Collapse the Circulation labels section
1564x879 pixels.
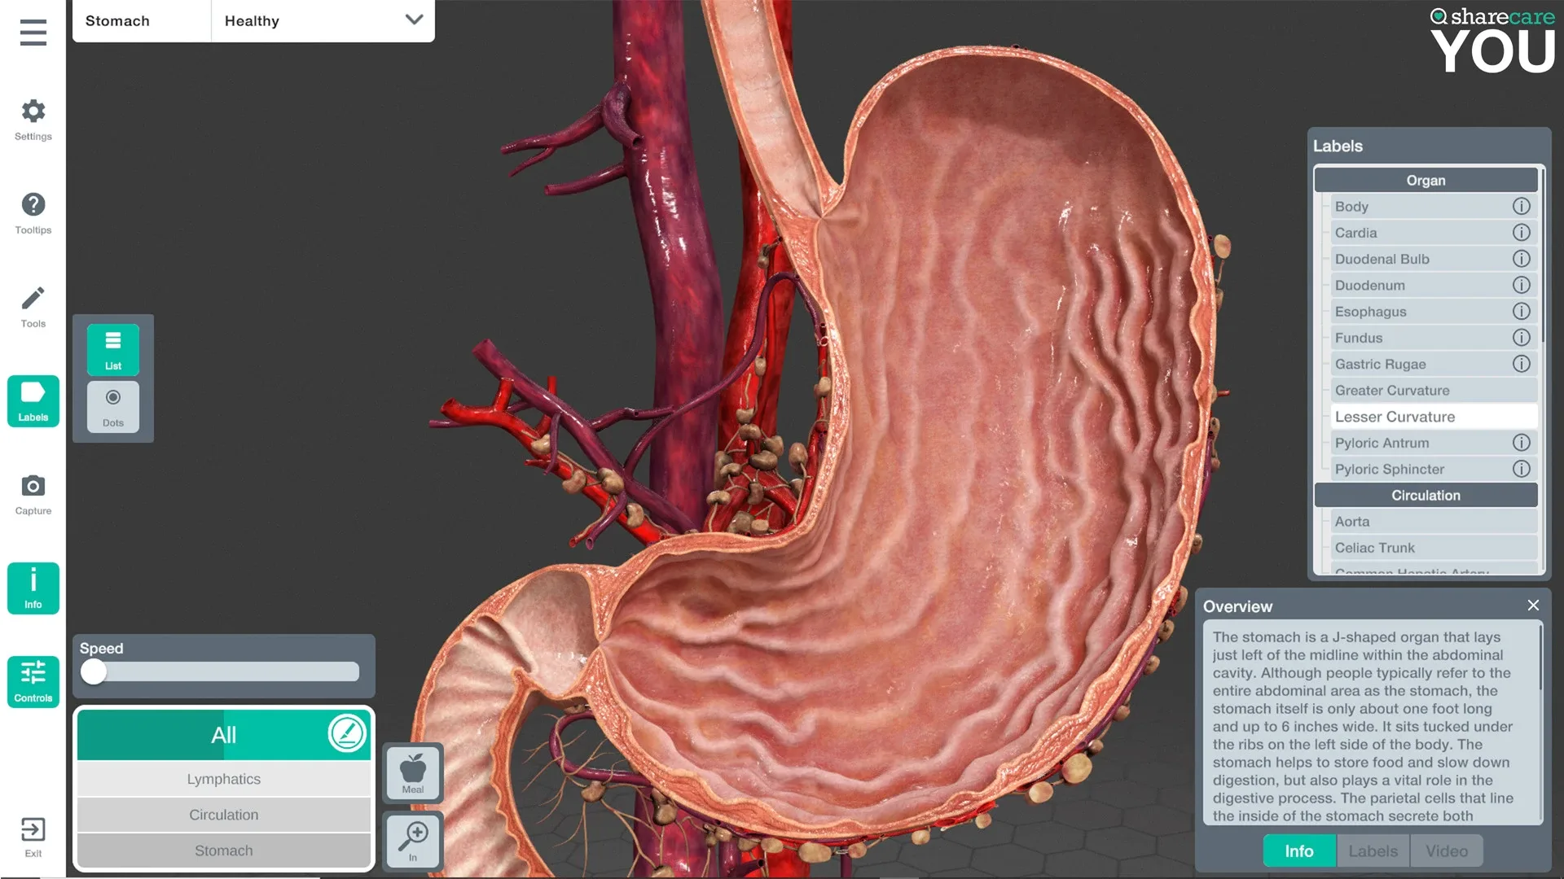pyautogui.click(x=1425, y=495)
